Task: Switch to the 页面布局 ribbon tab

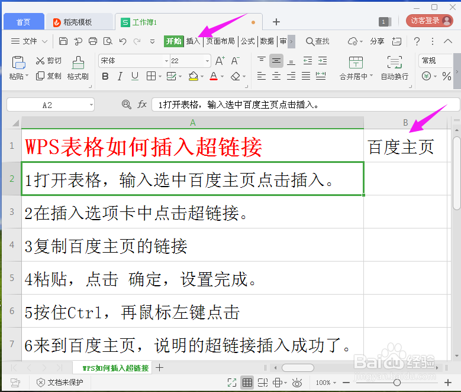Action: (221, 41)
